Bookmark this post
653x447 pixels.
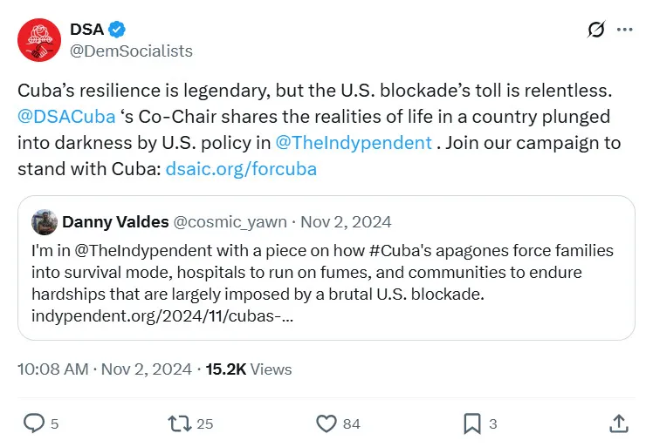click(x=471, y=423)
